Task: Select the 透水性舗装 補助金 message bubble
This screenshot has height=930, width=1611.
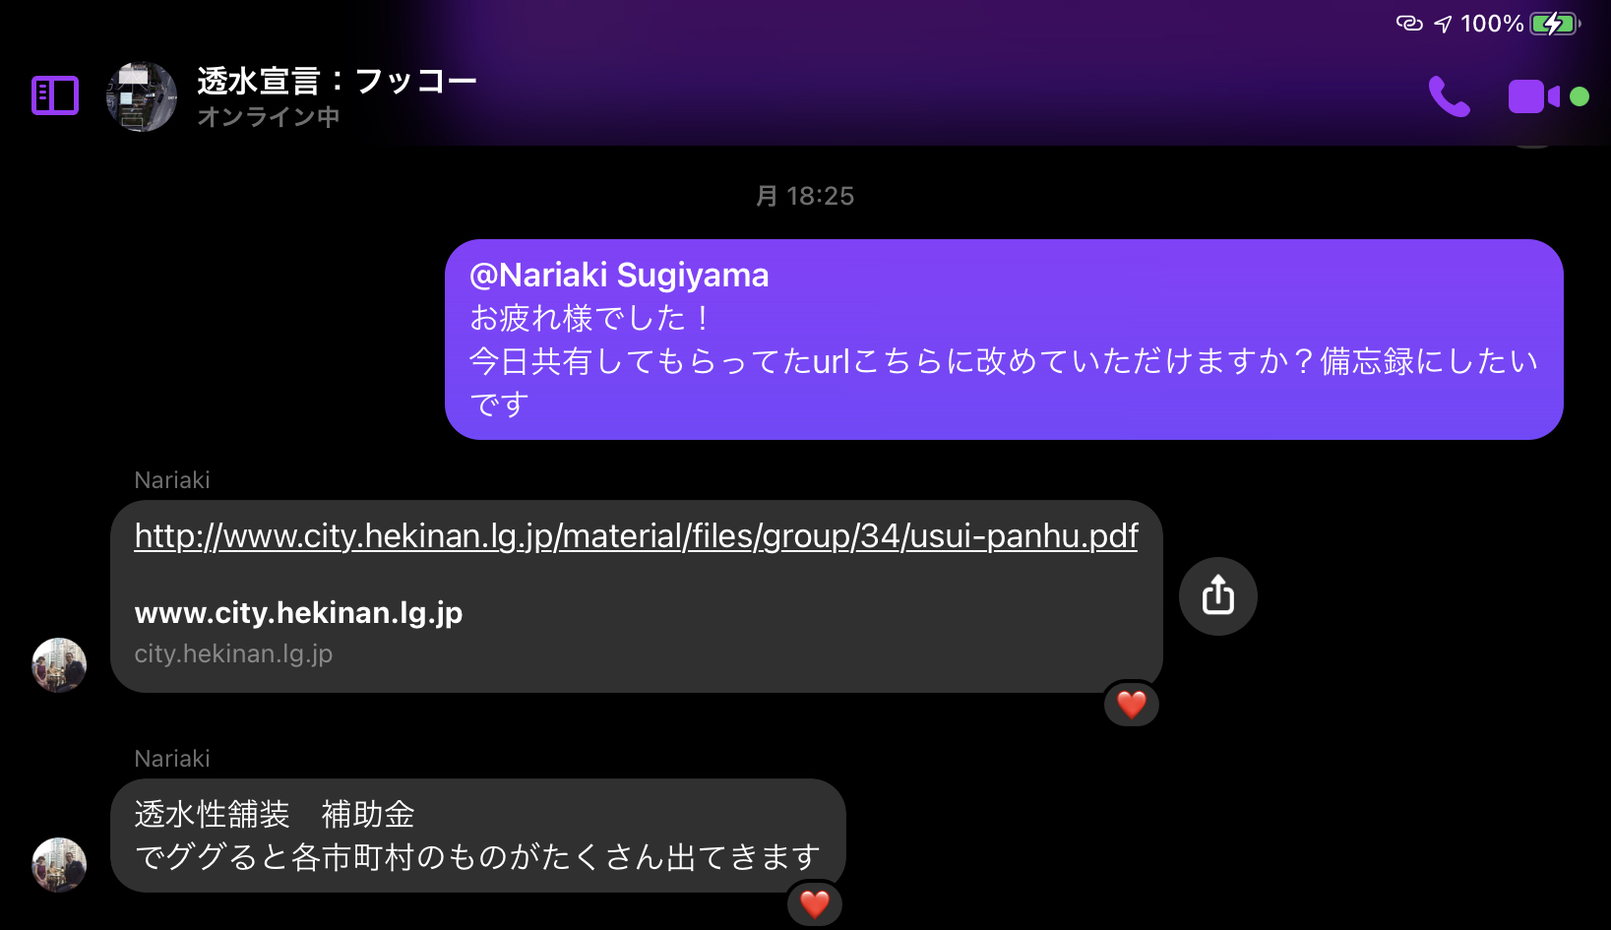Action: tap(478, 836)
